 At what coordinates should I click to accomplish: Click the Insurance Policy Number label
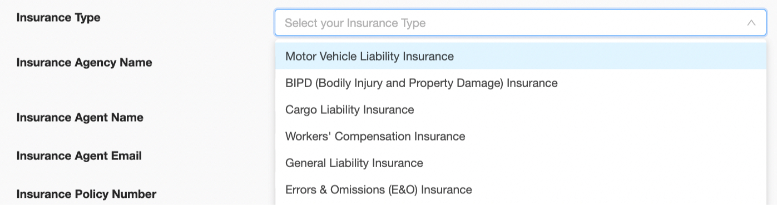coord(86,194)
